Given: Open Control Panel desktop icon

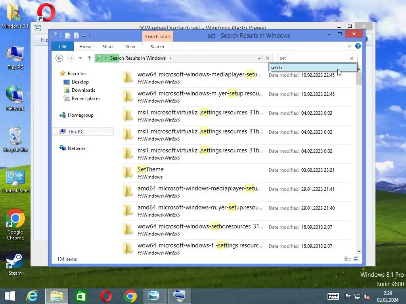Looking at the screenshot, I should click(15, 181).
